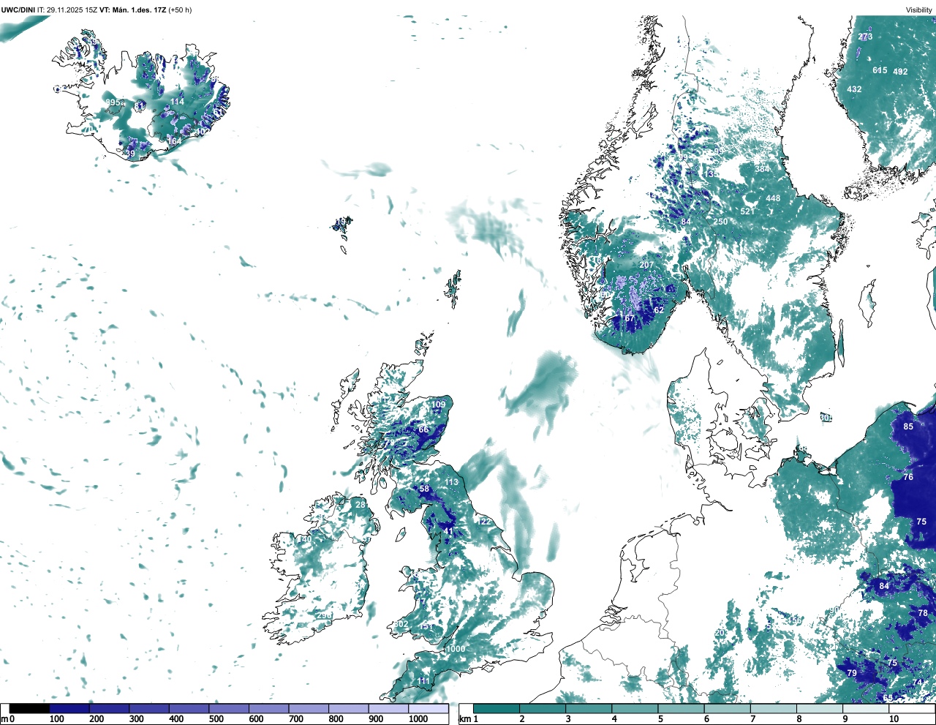The height and width of the screenshot is (725, 936).
Task: Select the 2–3 km legend swatch
Action: (543, 708)
